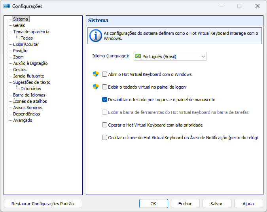267x212 pixels.
Task: Enable Operar com alta prioridade
Action: pyautogui.click(x=104, y=125)
